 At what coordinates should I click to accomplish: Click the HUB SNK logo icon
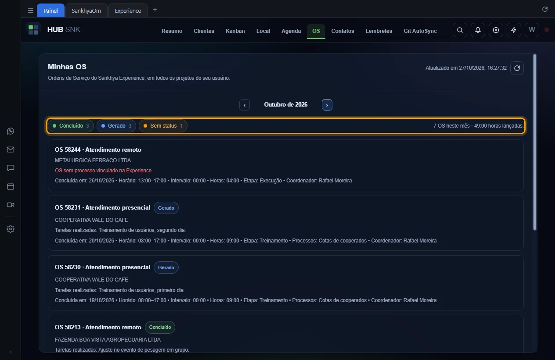tap(33, 30)
